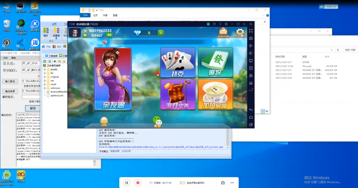
Task: Click 输出目录 output directory button
Action: pos(10,91)
